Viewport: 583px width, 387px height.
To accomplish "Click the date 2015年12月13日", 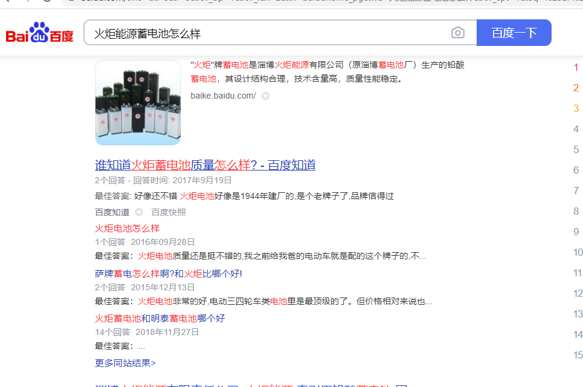I will (x=163, y=287).
